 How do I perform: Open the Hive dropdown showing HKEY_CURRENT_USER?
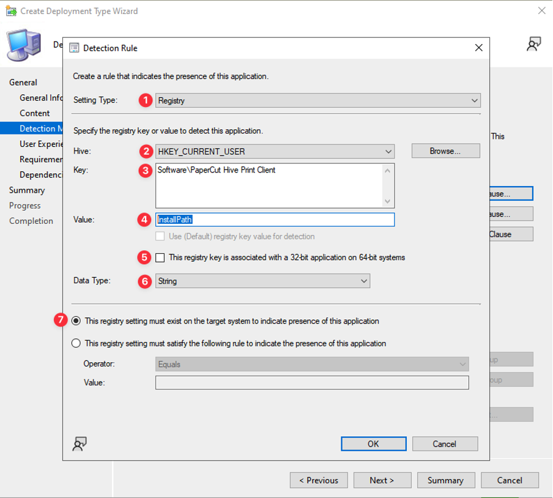click(275, 152)
